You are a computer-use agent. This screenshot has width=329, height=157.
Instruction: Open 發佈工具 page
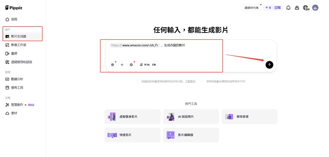tap(23, 88)
